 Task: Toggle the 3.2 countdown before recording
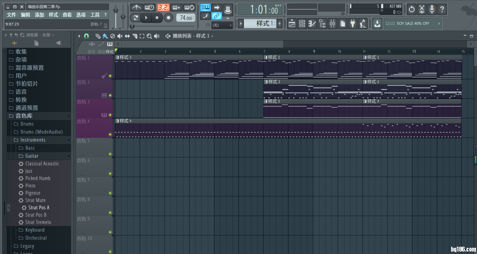click(x=163, y=7)
